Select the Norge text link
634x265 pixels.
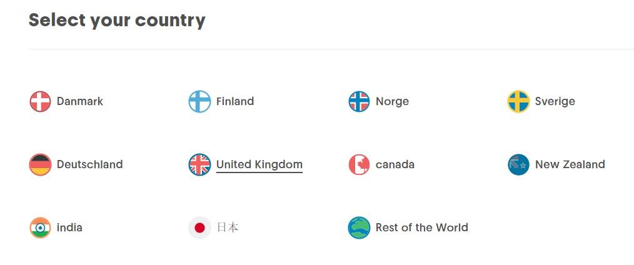tap(392, 101)
